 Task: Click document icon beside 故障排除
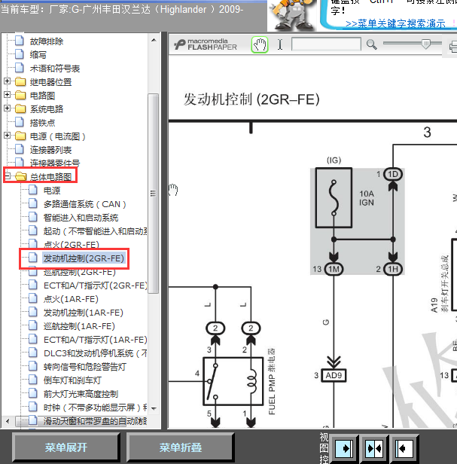click(20, 41)
